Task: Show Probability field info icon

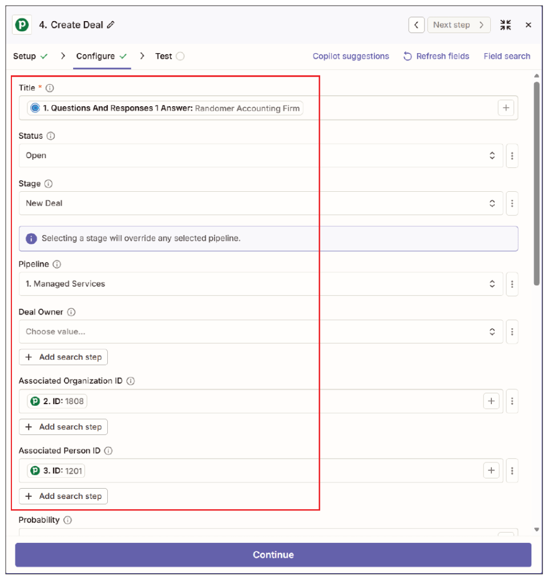Action: tap(67, 520)
